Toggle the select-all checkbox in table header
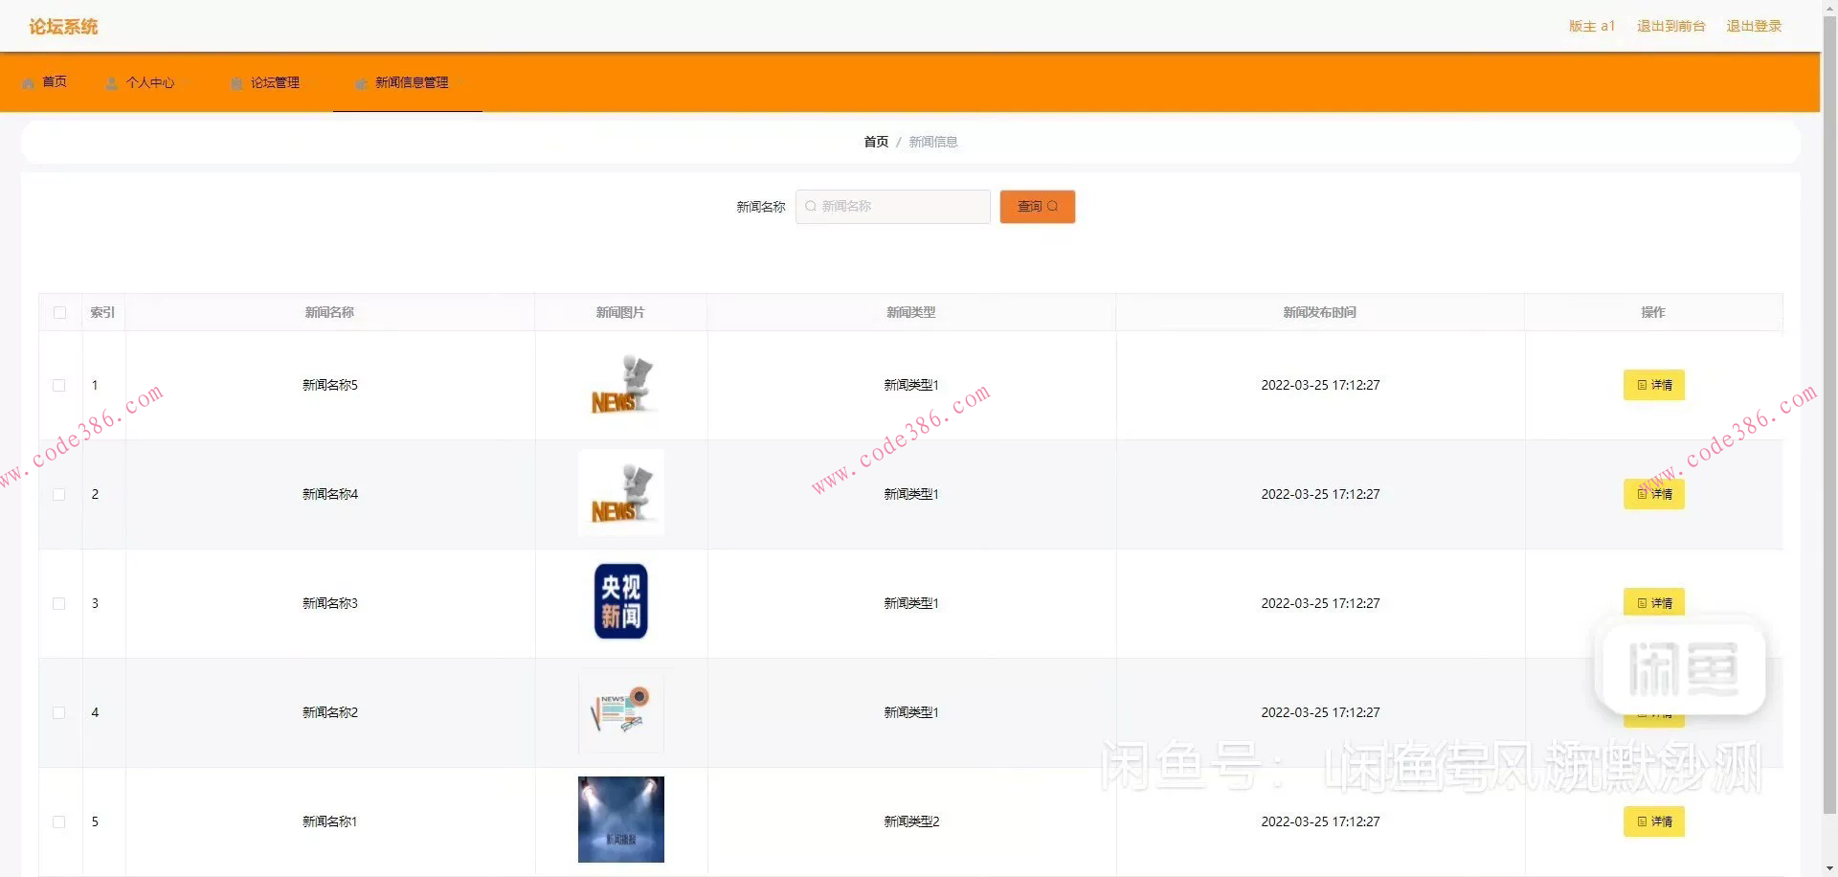Image resolution: width=1838 pixels, height=877 pixels. pyautogui.click(x=59, y=312)
